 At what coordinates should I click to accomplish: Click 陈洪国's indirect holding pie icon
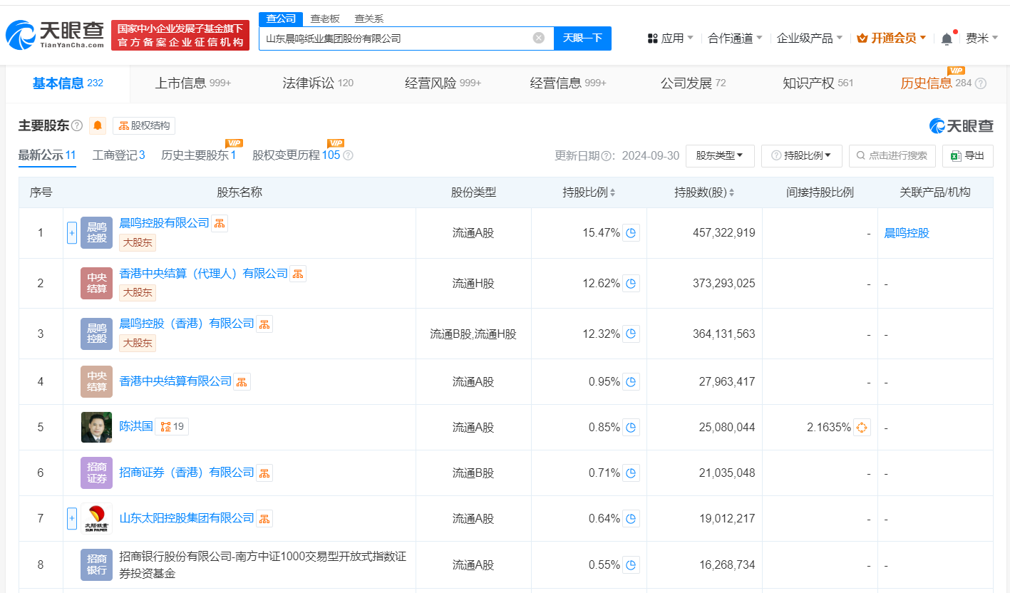pos(861,428)
